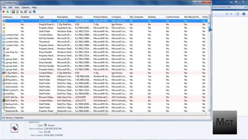248x140 pixels.
Task: Click the AutoPlay row icon
Action: 4,94
